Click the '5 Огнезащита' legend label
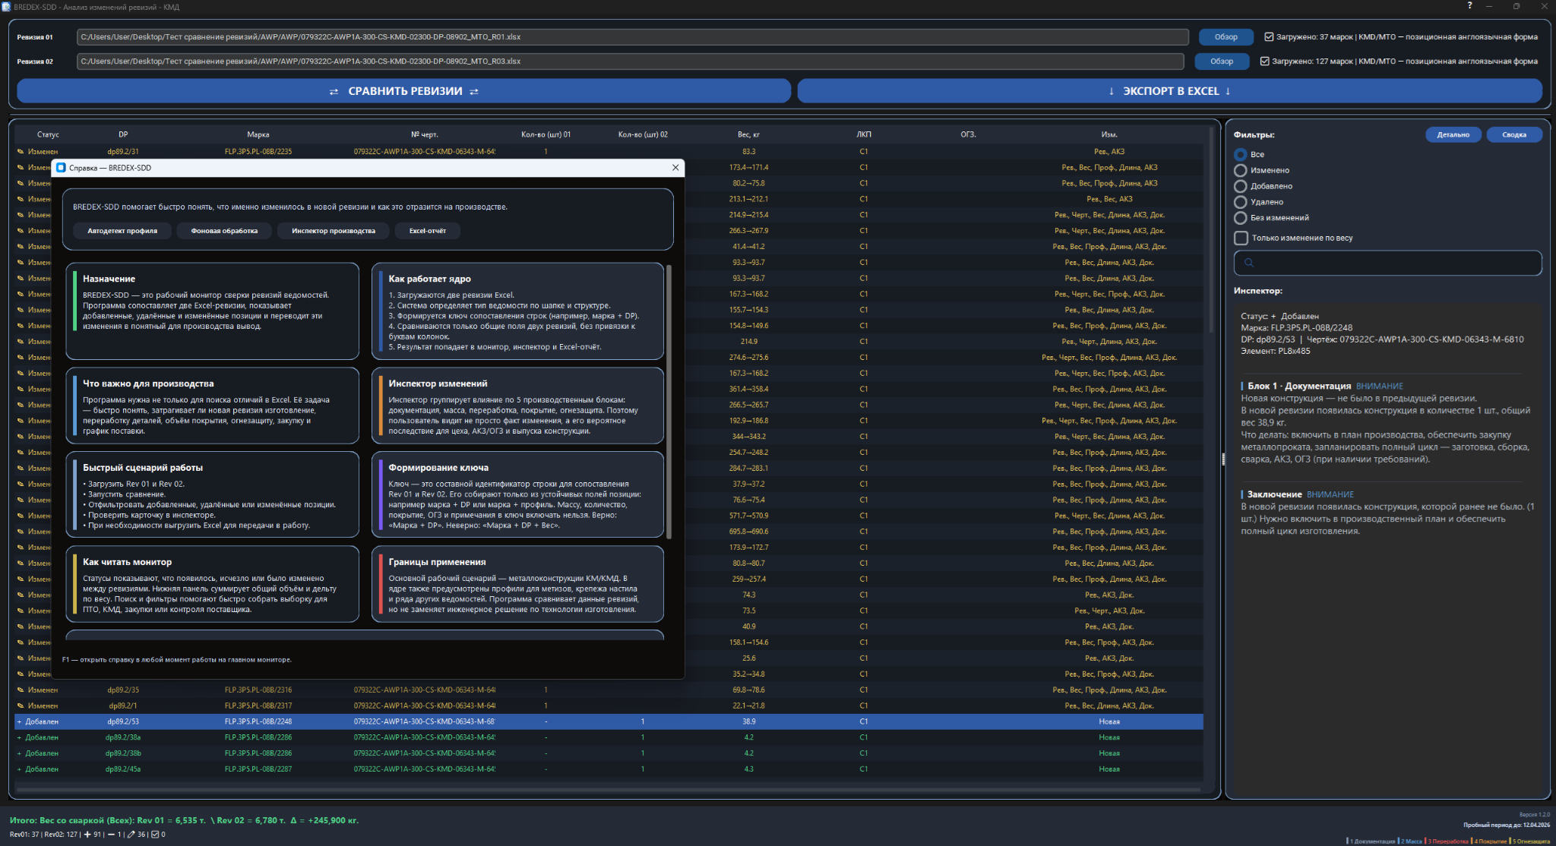This screenshot has width=1556, height=846. (x=1530, y=841)
